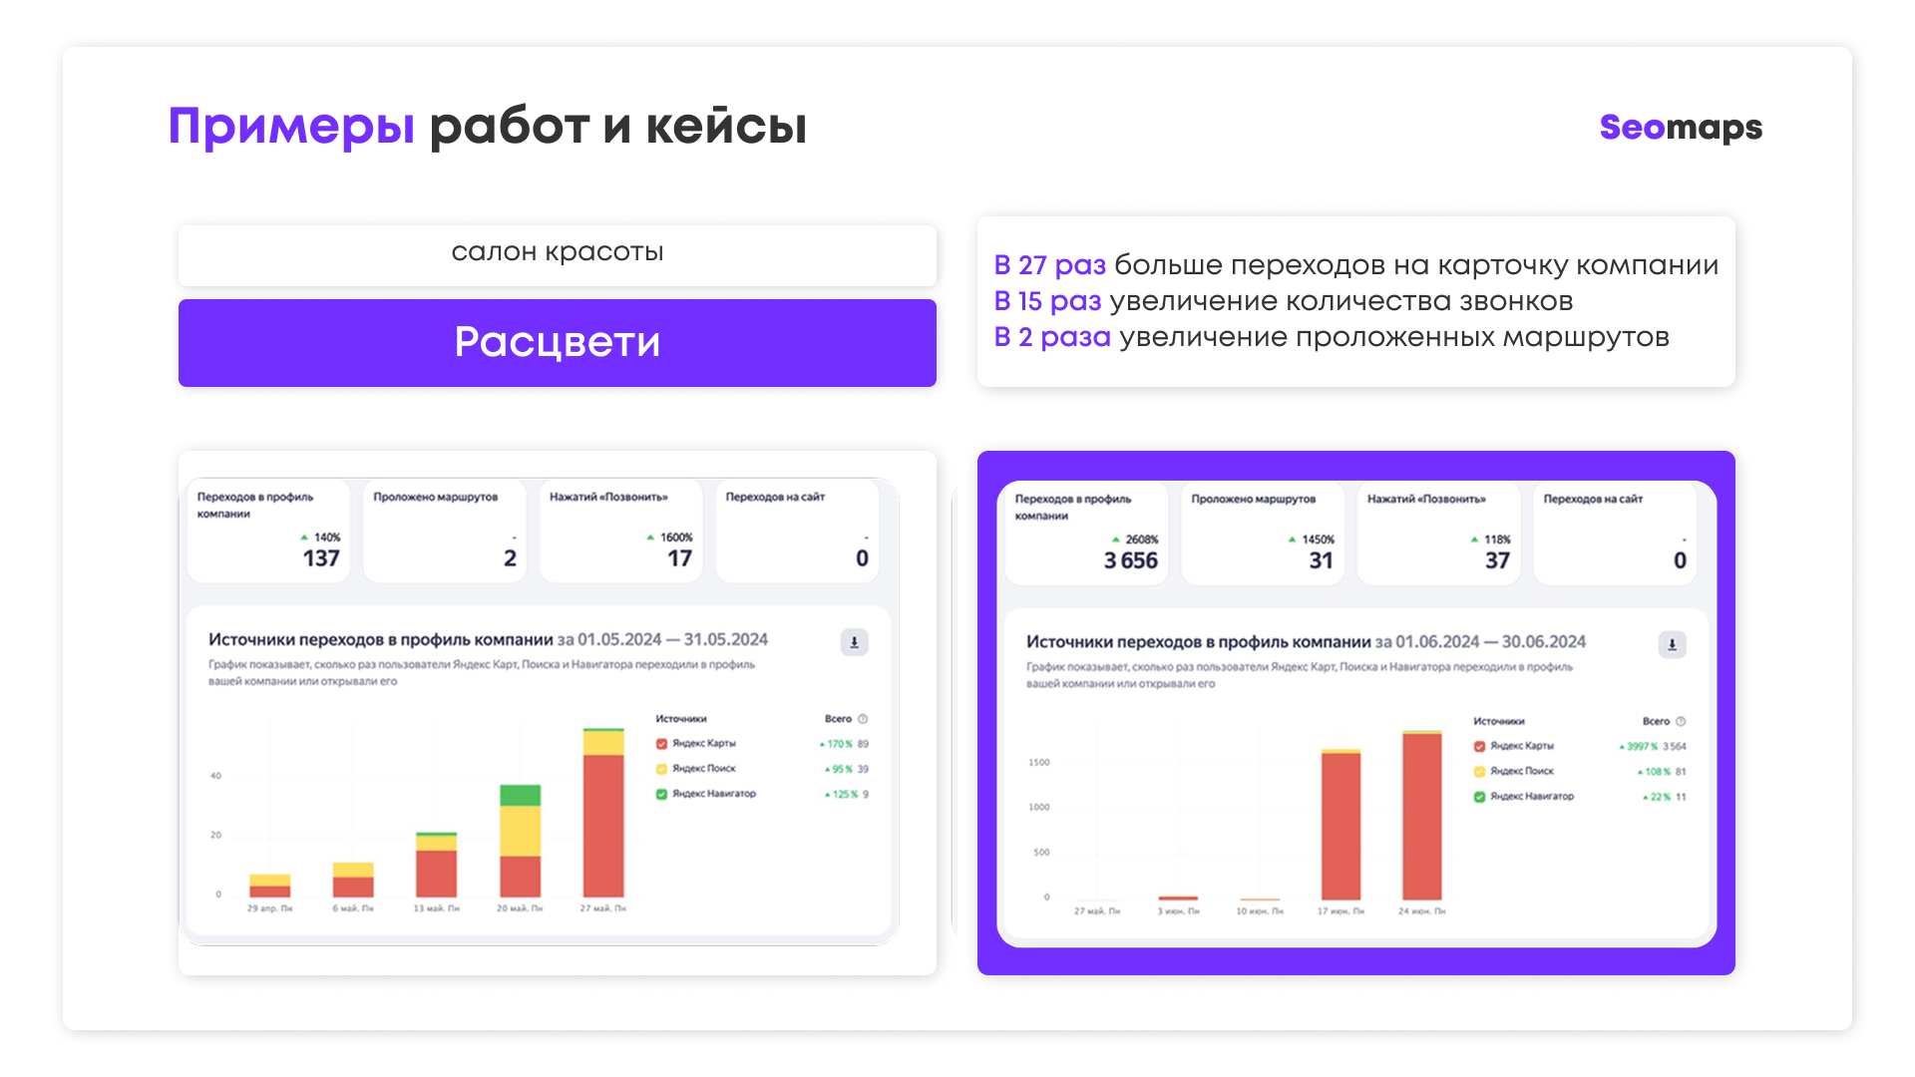Click the info icon beside Всего in the June legend
The height and width of the screenshot is (1077, 1915).
1681,721
